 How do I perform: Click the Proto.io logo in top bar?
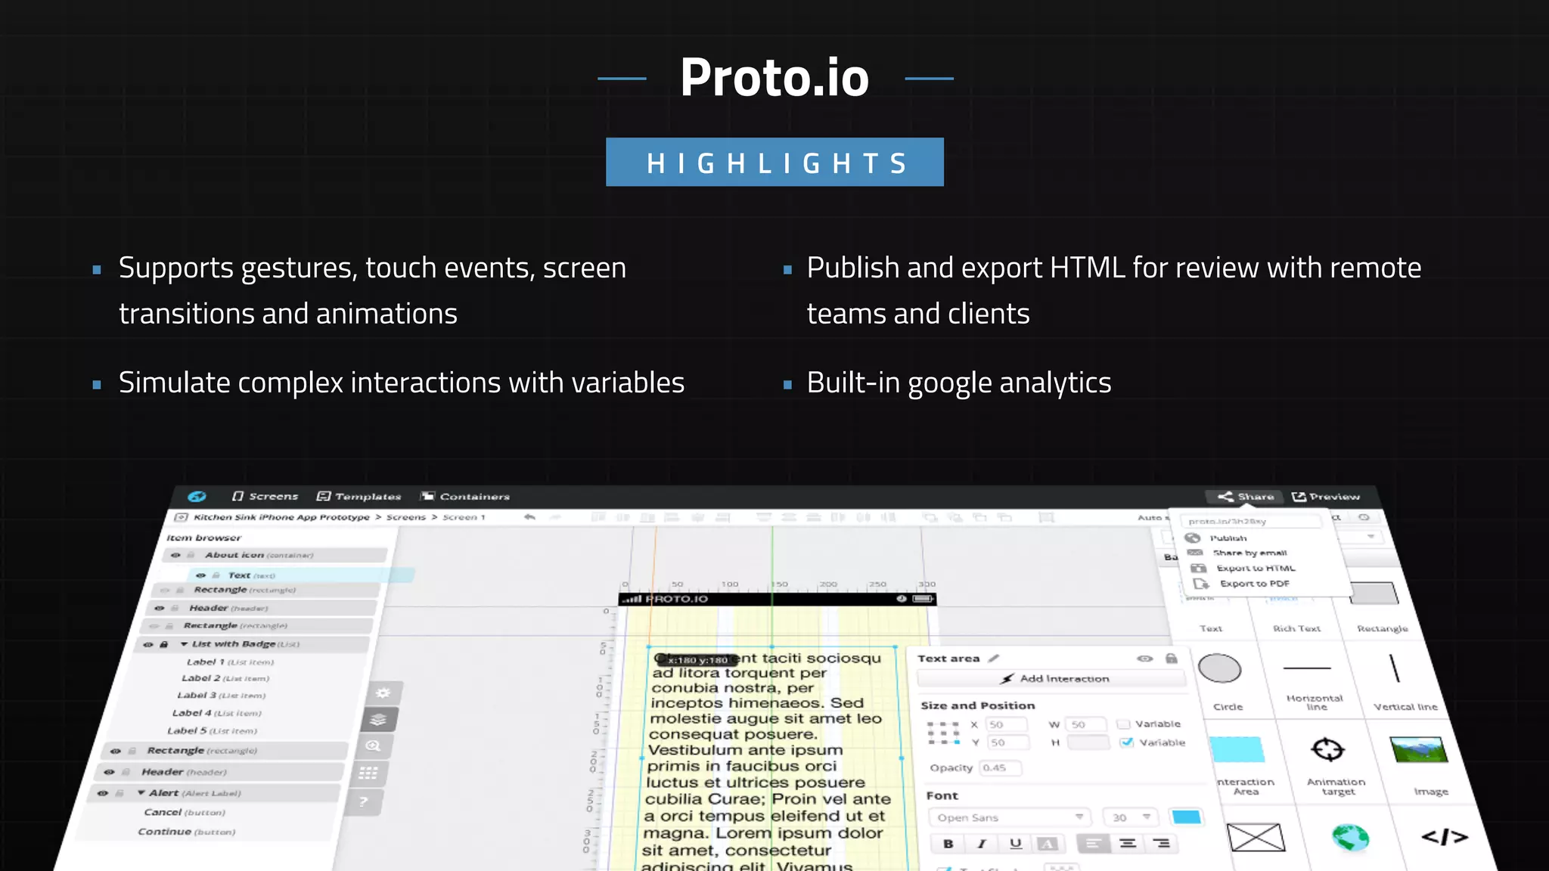click(x=197, y=496)
